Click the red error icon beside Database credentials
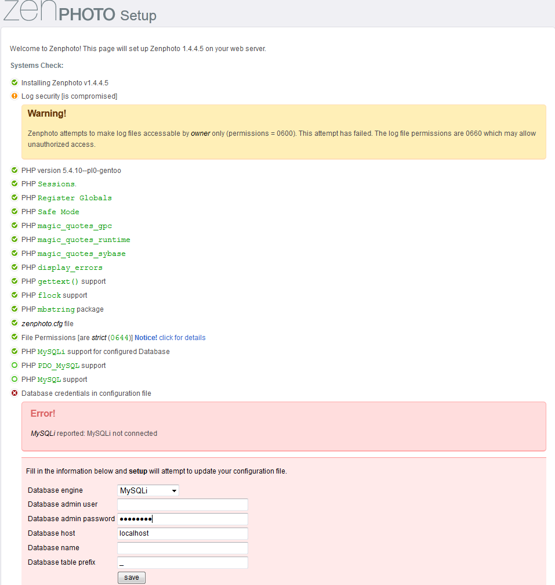Viewport: 555px width, 585px height. click(14, 393)
